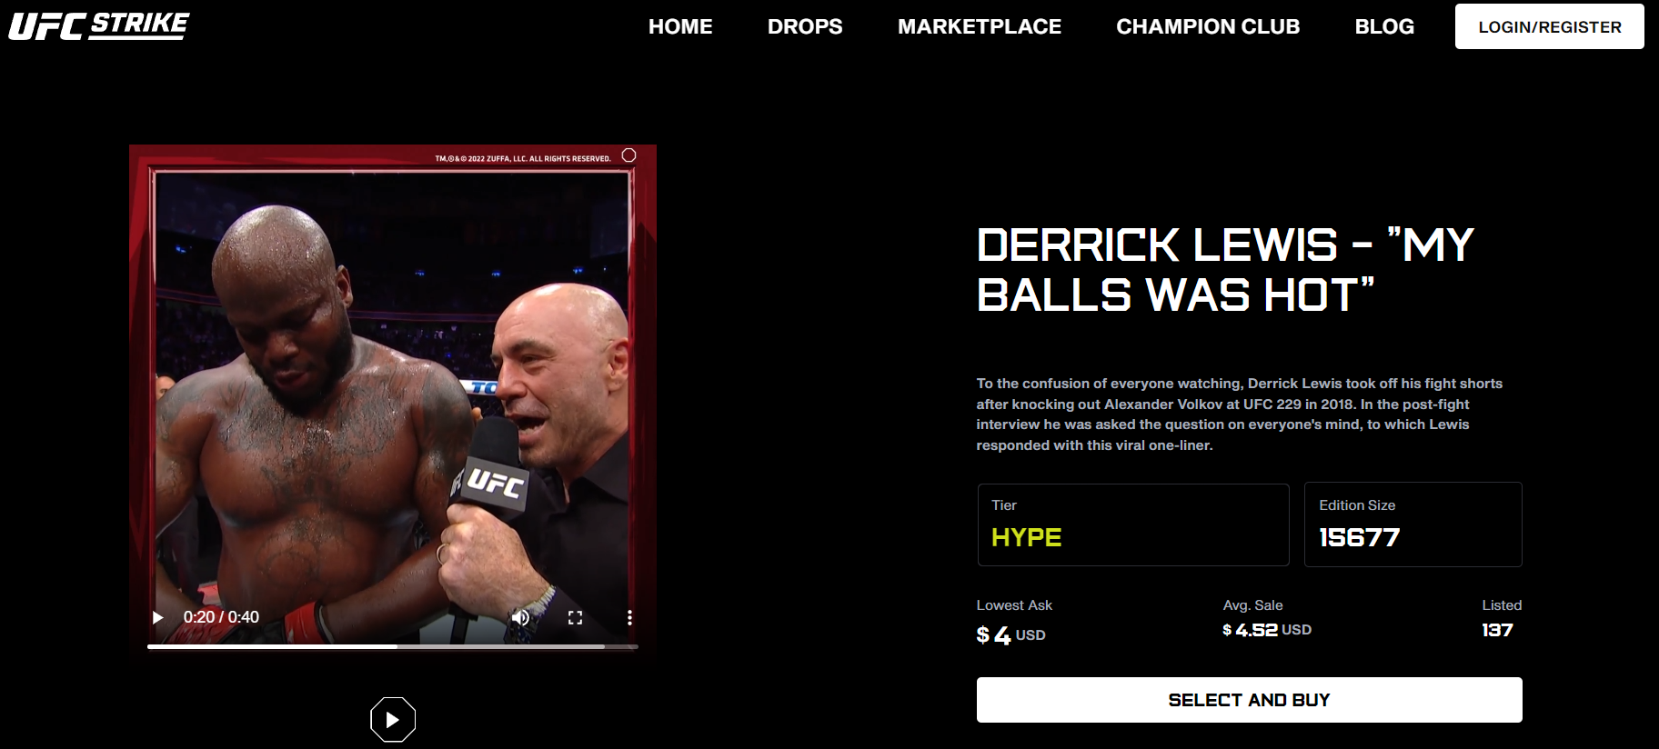The width and height of the screenshot is (1659, 749).
Task: Click the LOGIN/REGISTER button
Action: point(1550,26)
